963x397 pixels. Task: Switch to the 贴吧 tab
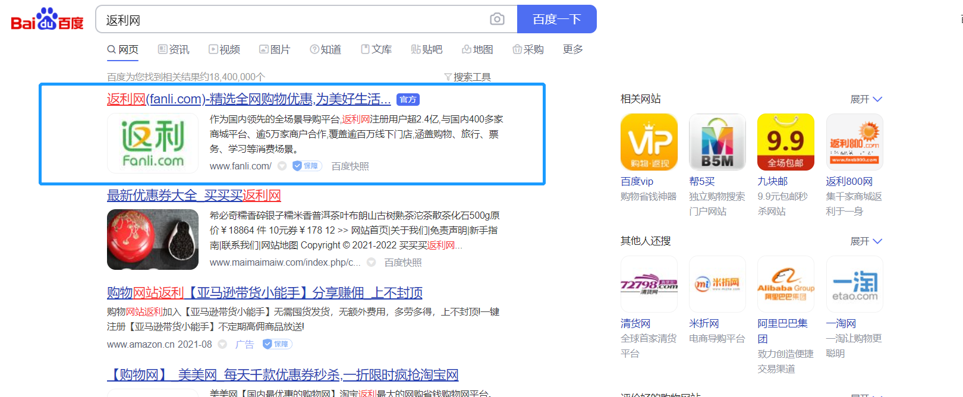pyautogui.click(x=427, y=49)
